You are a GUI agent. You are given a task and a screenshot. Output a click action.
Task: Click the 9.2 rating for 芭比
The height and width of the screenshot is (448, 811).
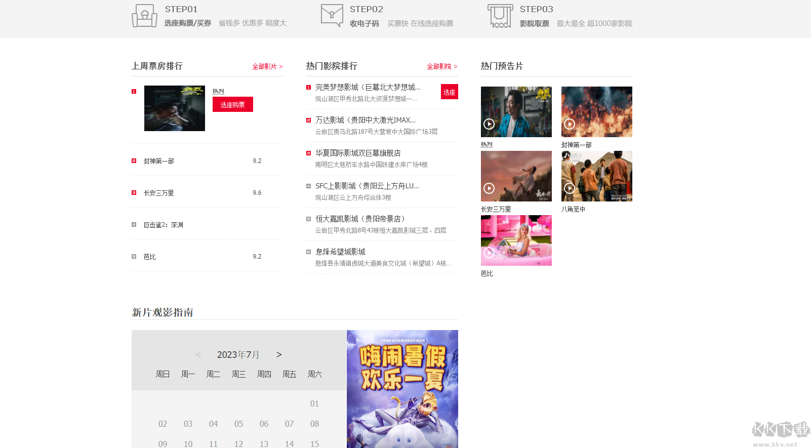[257, 257]
